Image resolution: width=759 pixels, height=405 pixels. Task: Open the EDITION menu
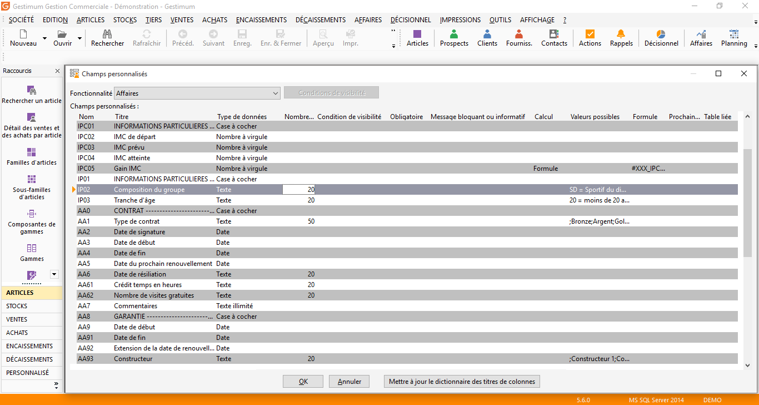55,19
